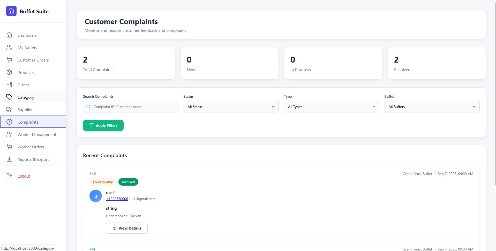Image resolution: width=496 pixels, height=251 pixels.
Task: Click View Details for complaint #40
Action: [x=127, y=228]
